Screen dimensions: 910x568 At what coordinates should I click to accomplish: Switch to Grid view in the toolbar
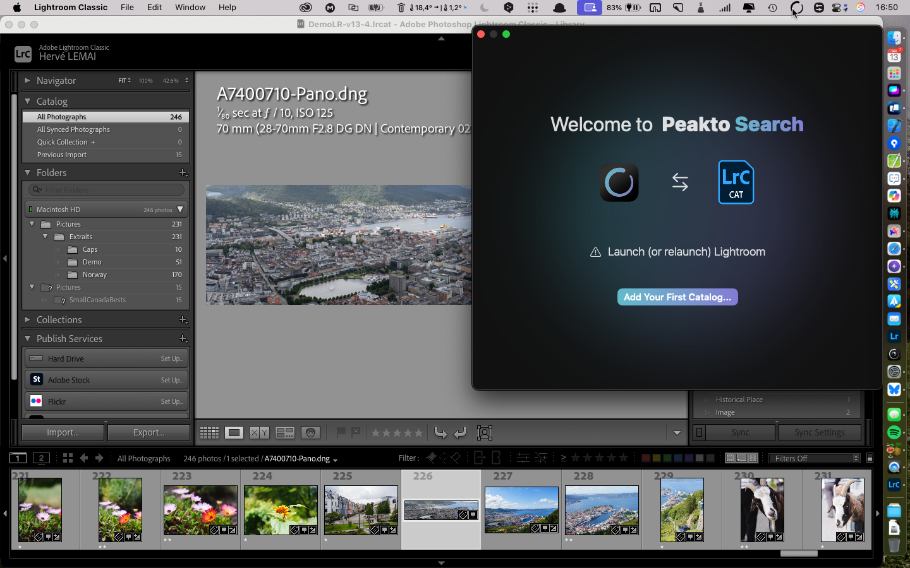point(209,432)
